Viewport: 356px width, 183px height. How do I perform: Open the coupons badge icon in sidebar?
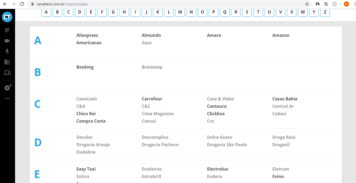[7, 88]
